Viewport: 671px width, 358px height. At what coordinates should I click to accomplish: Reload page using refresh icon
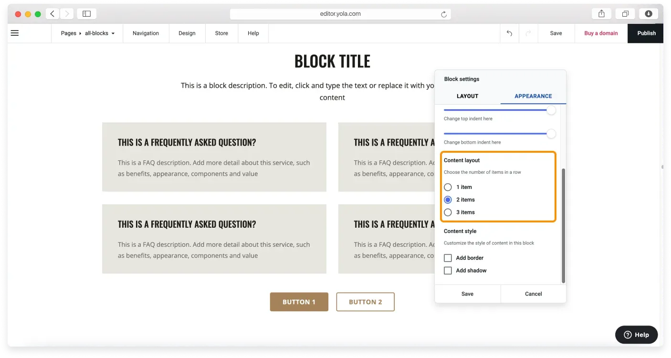coord(444,14)
